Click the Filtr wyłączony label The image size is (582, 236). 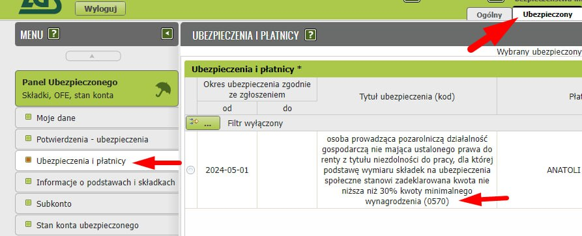click(255, 124)
